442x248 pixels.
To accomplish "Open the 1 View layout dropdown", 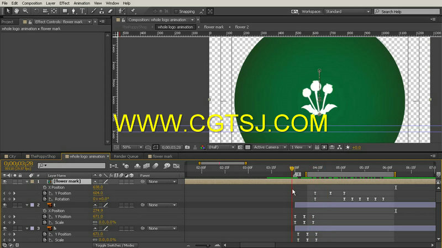I will (x=301, y=147).
